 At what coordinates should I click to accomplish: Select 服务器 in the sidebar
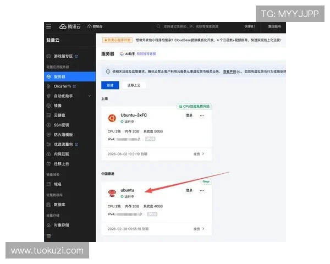pos(70,76)
